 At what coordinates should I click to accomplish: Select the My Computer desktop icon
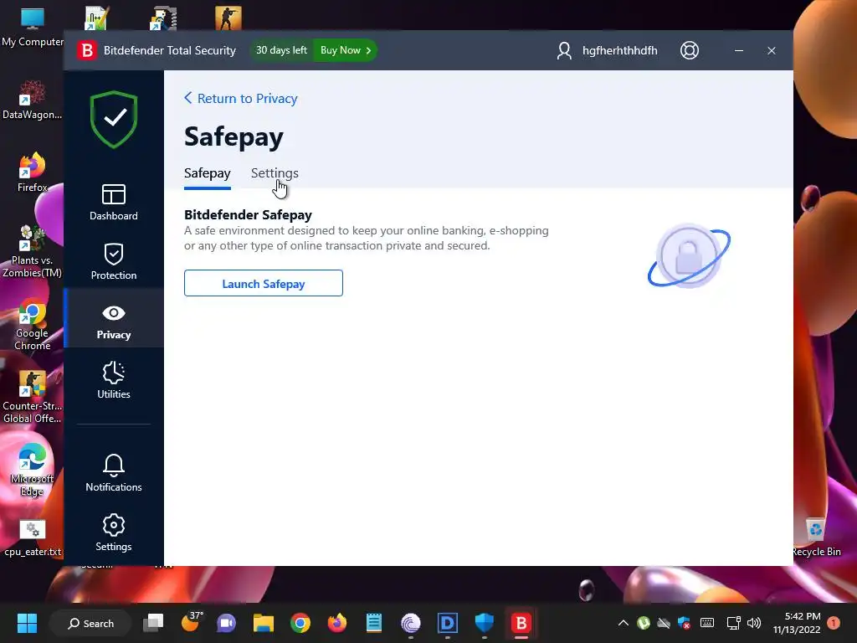33,26
